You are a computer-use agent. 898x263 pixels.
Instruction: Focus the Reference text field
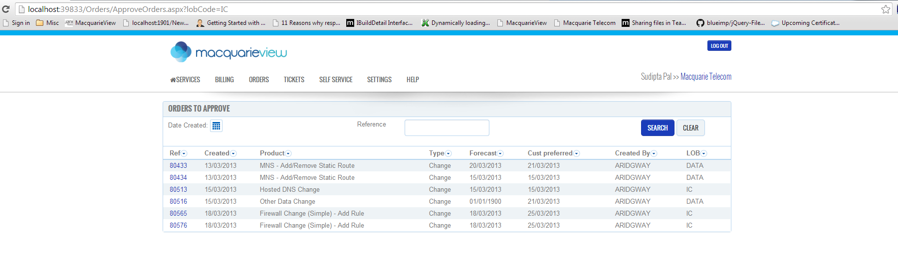tap(447, 128)
